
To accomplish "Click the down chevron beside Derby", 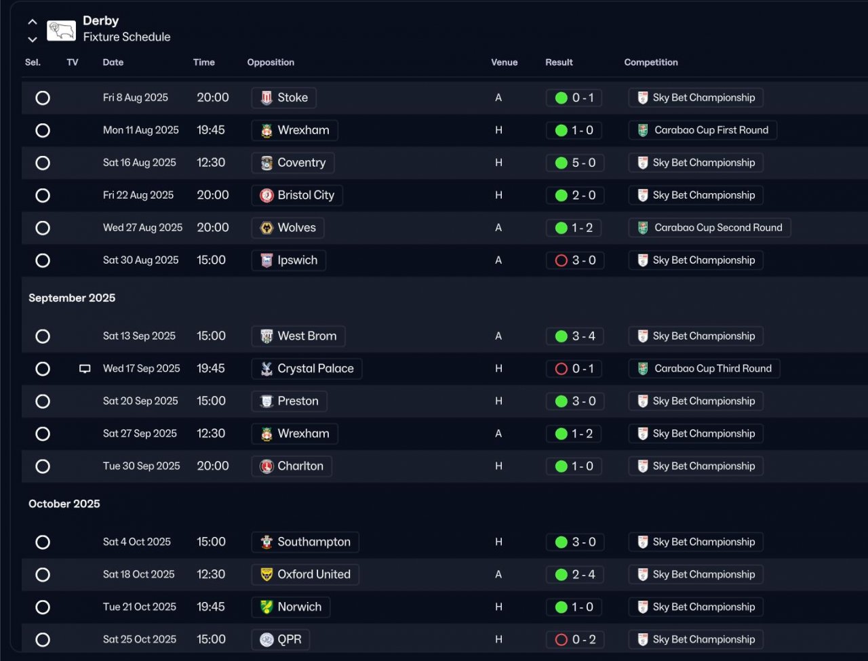I will coord(32,39).
